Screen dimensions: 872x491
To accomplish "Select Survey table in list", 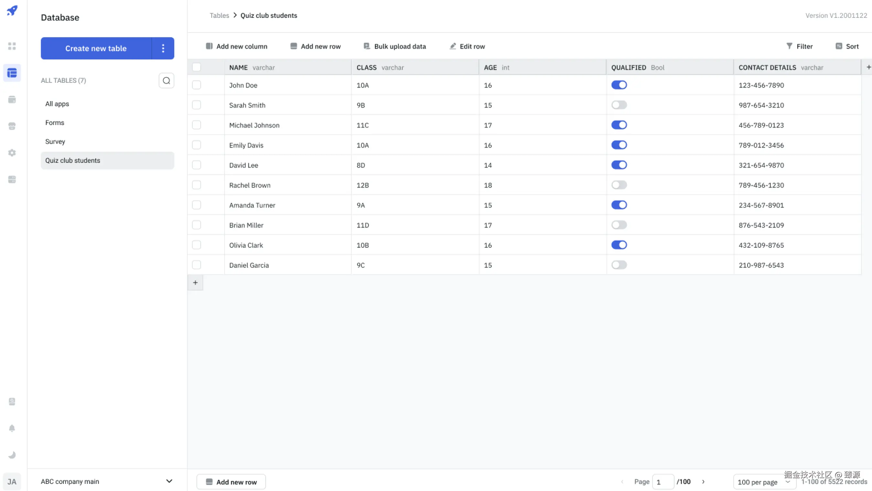I will coord(55,141).
